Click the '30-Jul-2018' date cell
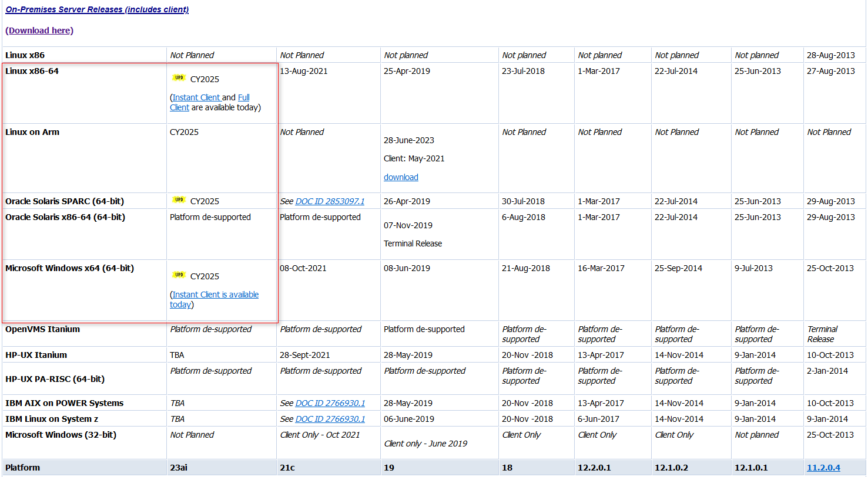 coord(523,201)
